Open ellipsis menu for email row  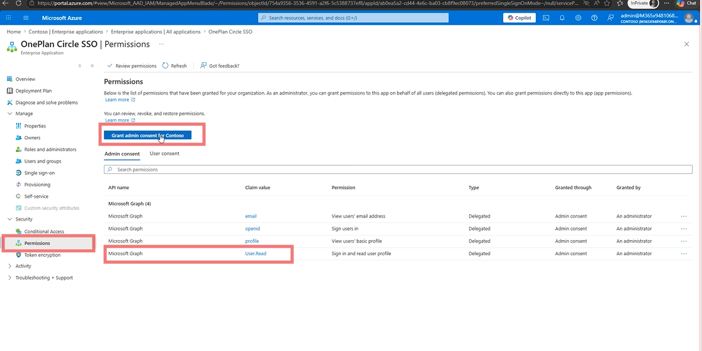[x=684, y=216]
